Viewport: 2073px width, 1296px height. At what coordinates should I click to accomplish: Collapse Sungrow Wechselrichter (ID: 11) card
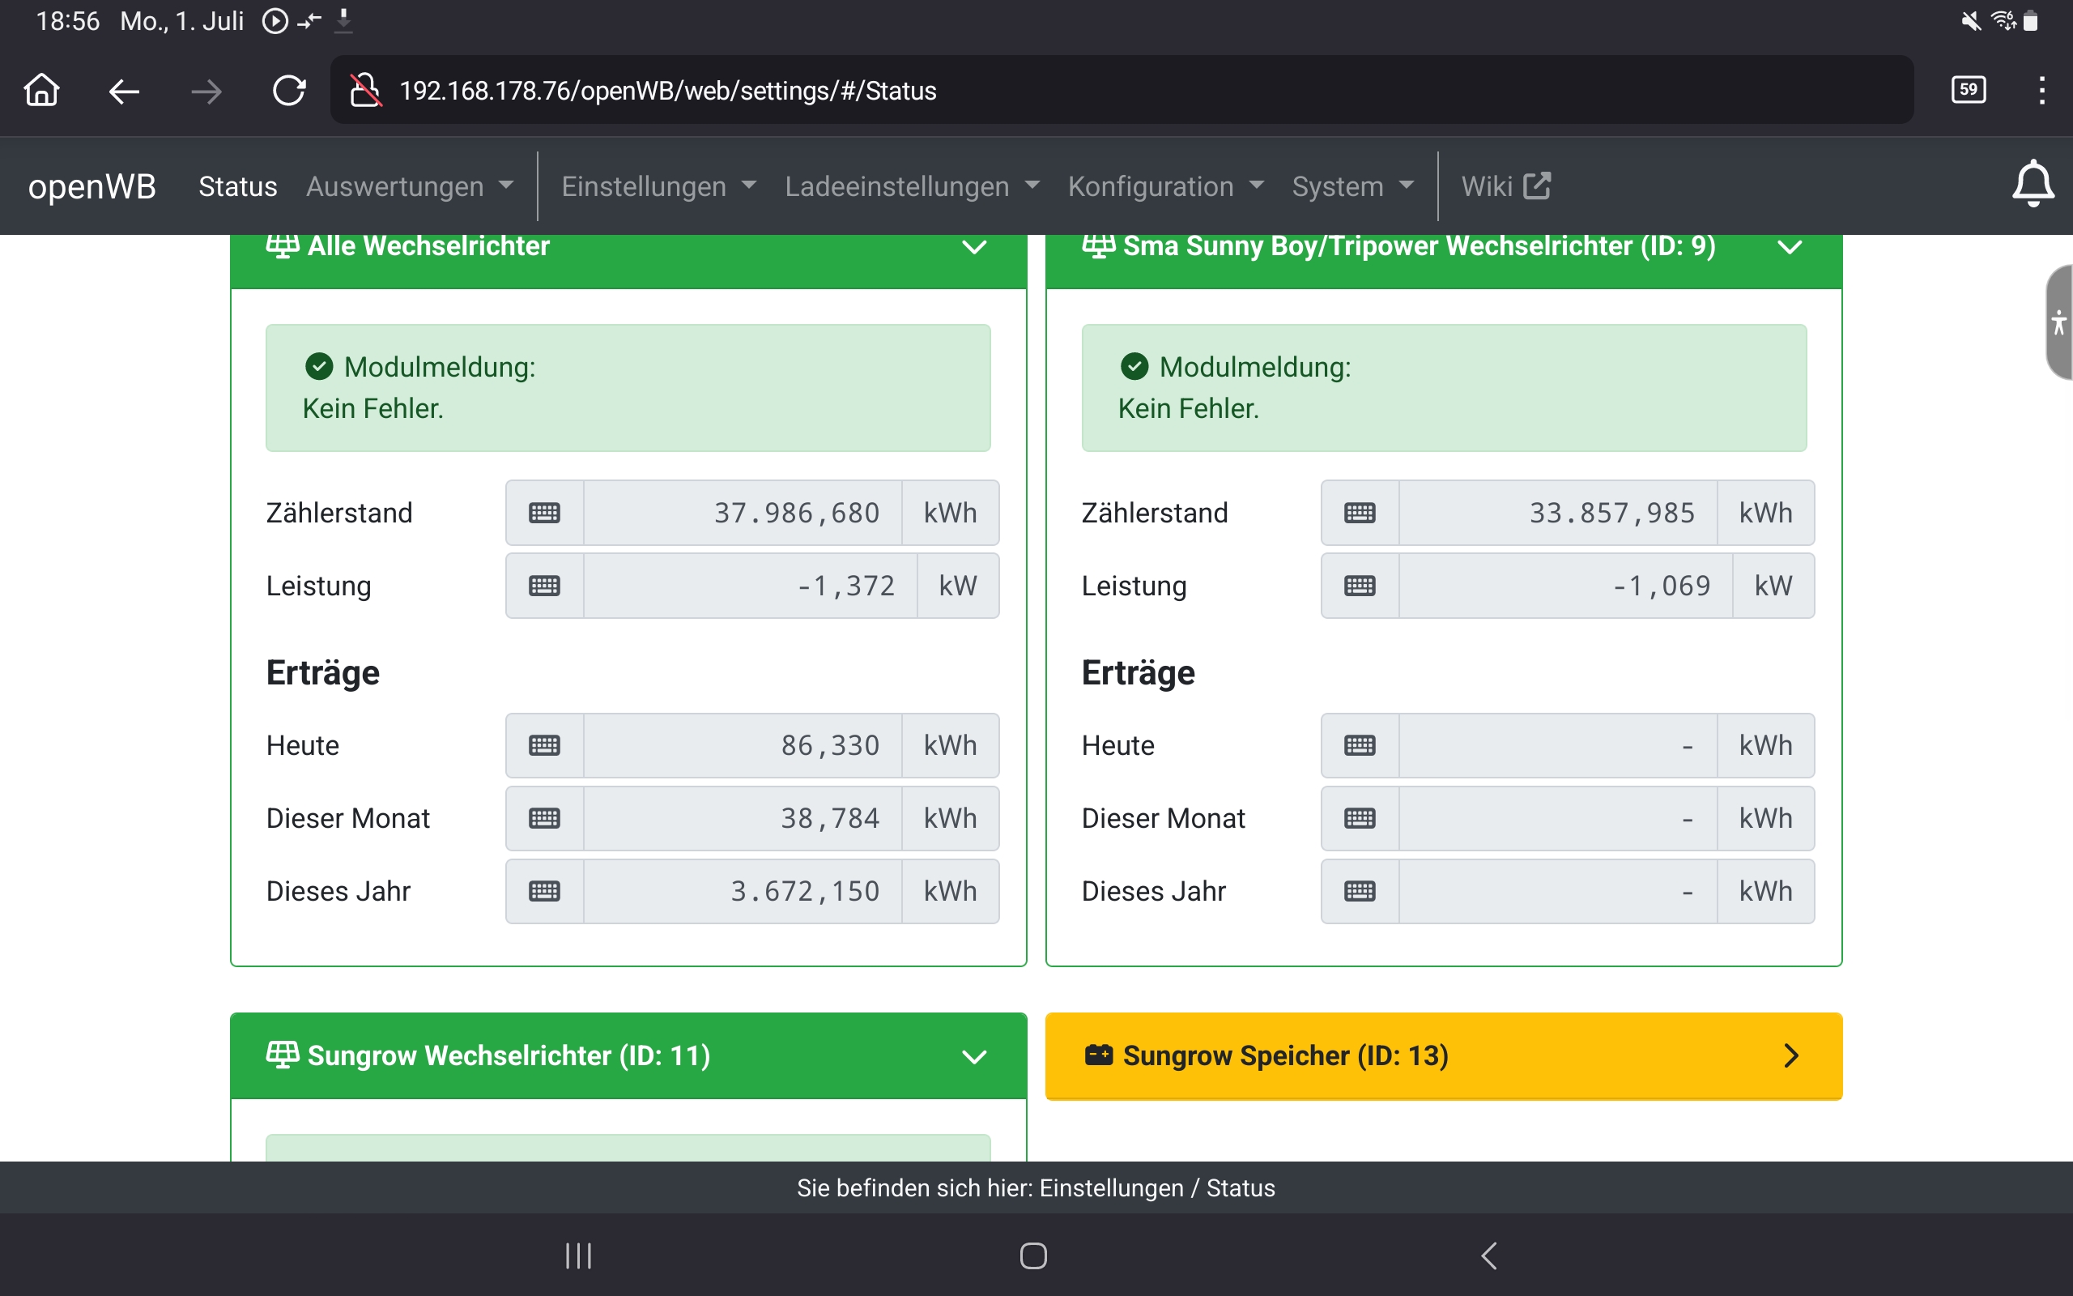(974, 1056)
